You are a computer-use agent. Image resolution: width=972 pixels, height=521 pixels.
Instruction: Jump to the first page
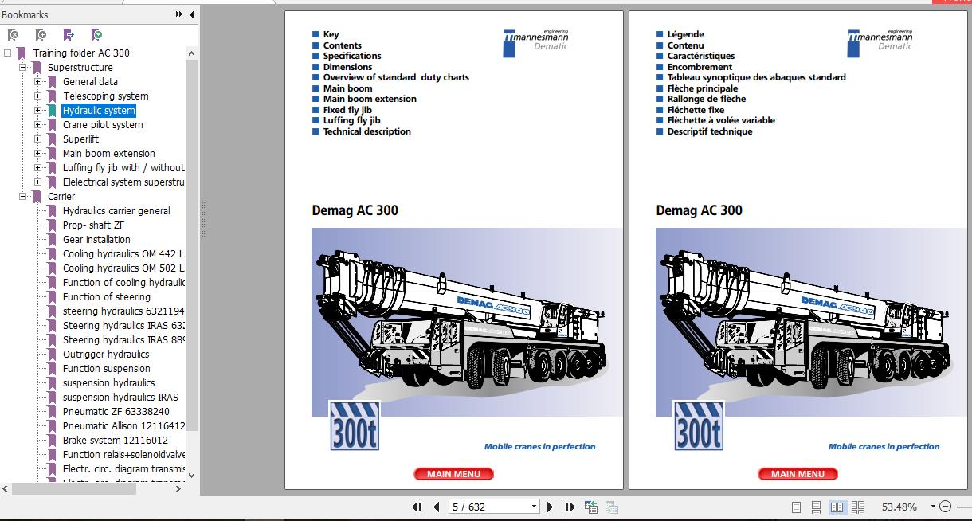[x=417, y=507]
